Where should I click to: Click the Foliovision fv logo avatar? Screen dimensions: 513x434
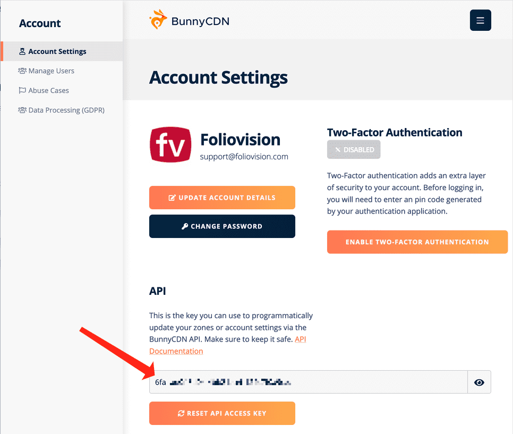pyautogui.click(x=170, y=144)
